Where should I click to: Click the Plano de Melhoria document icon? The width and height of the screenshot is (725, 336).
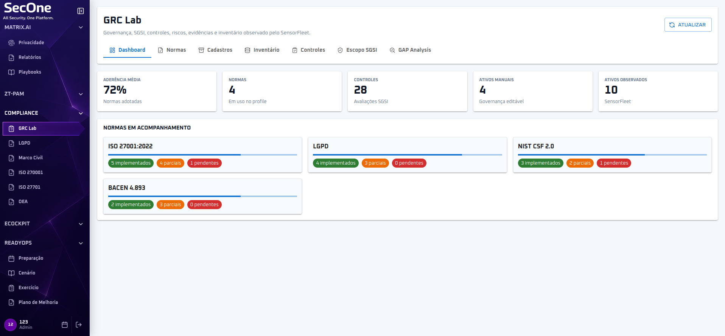pyautogui.click(x=11, y=302)
